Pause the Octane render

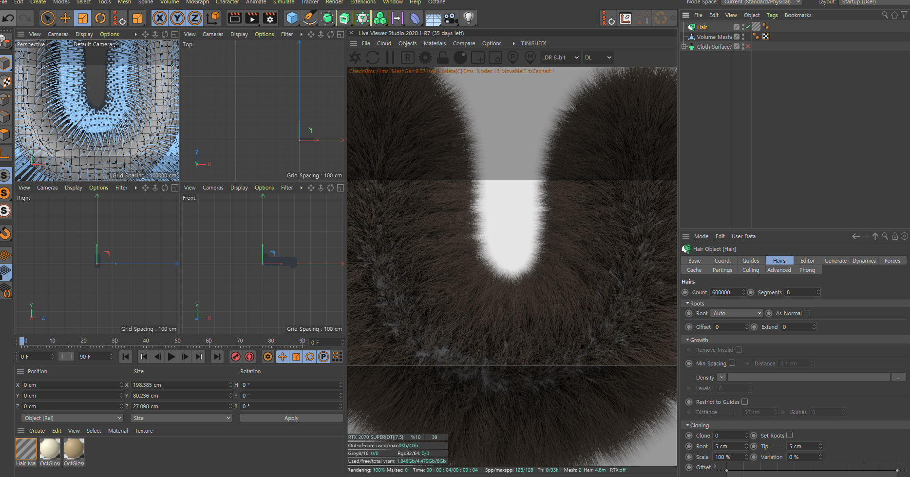pyautogui.click(x=390, y=57)
